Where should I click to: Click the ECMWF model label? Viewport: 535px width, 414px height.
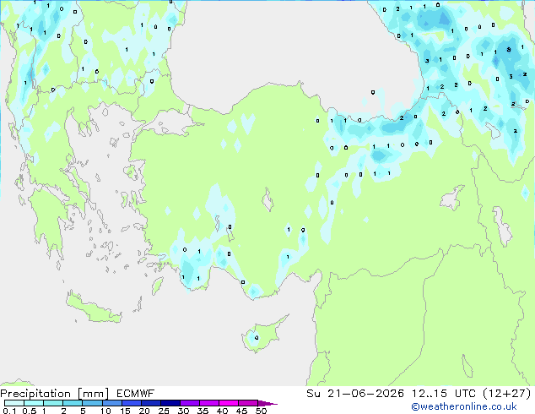(135, 394)
